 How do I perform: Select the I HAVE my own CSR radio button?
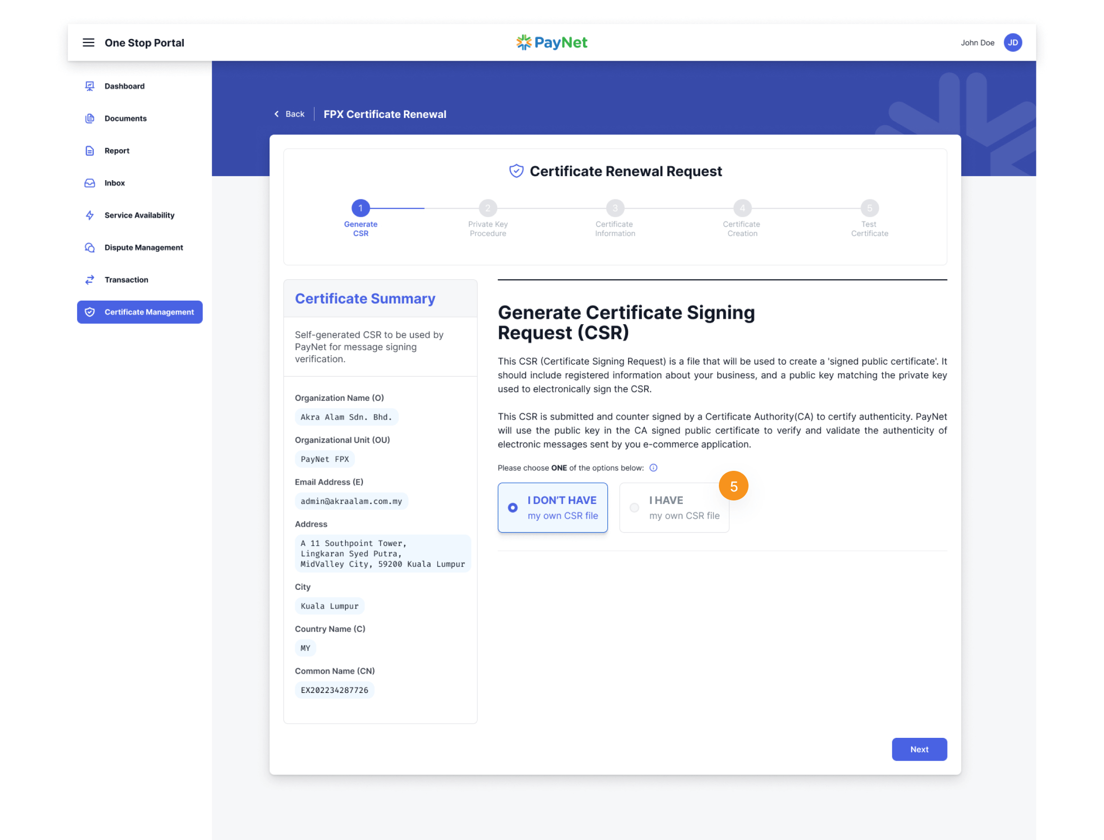tap(633, 507)
